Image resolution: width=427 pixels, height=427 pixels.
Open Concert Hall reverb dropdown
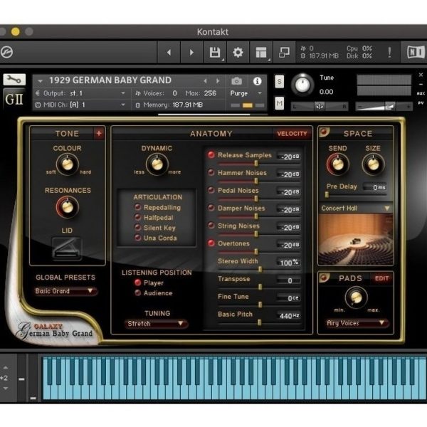(356, 209)
